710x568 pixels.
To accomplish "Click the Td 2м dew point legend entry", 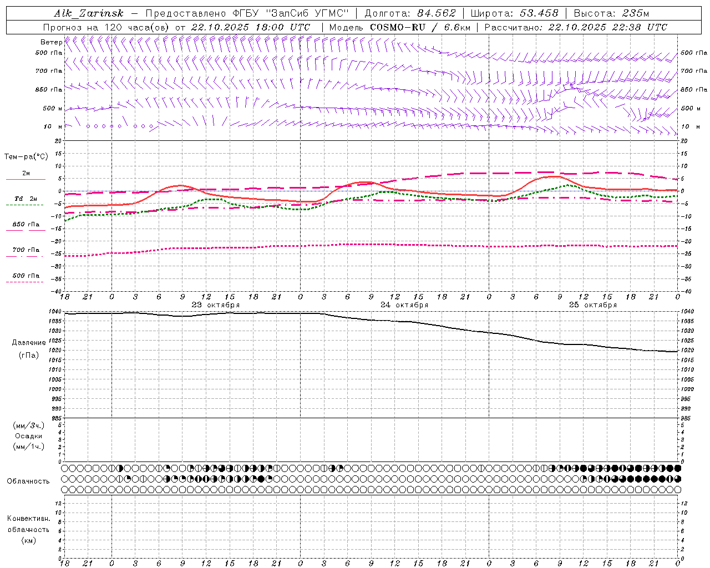I will click(26, 199).
